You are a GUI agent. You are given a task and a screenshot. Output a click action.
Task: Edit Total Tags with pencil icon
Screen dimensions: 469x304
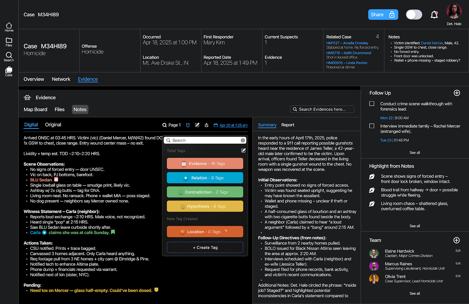coord(243,150)
